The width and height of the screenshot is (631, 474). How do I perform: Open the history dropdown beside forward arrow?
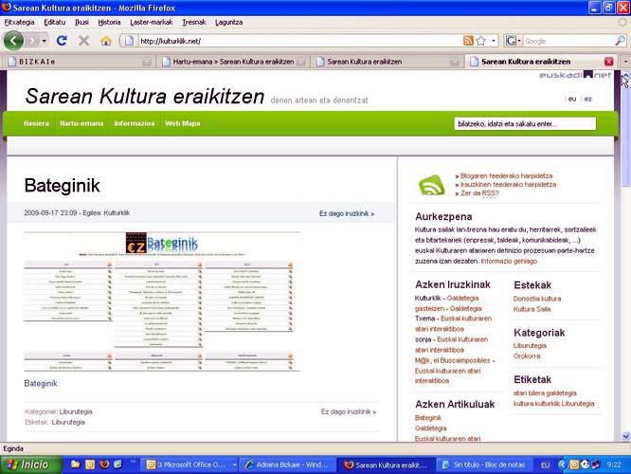(44, 41)
